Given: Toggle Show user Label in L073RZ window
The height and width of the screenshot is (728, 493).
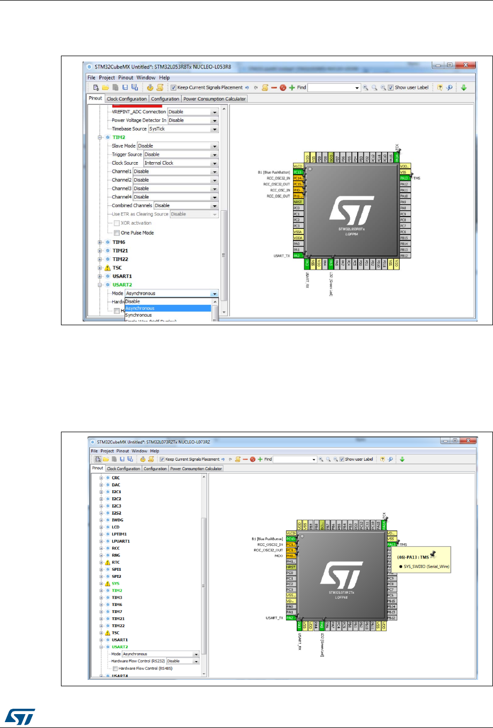Looking at the screenshot, I should [x=342, y=459].
